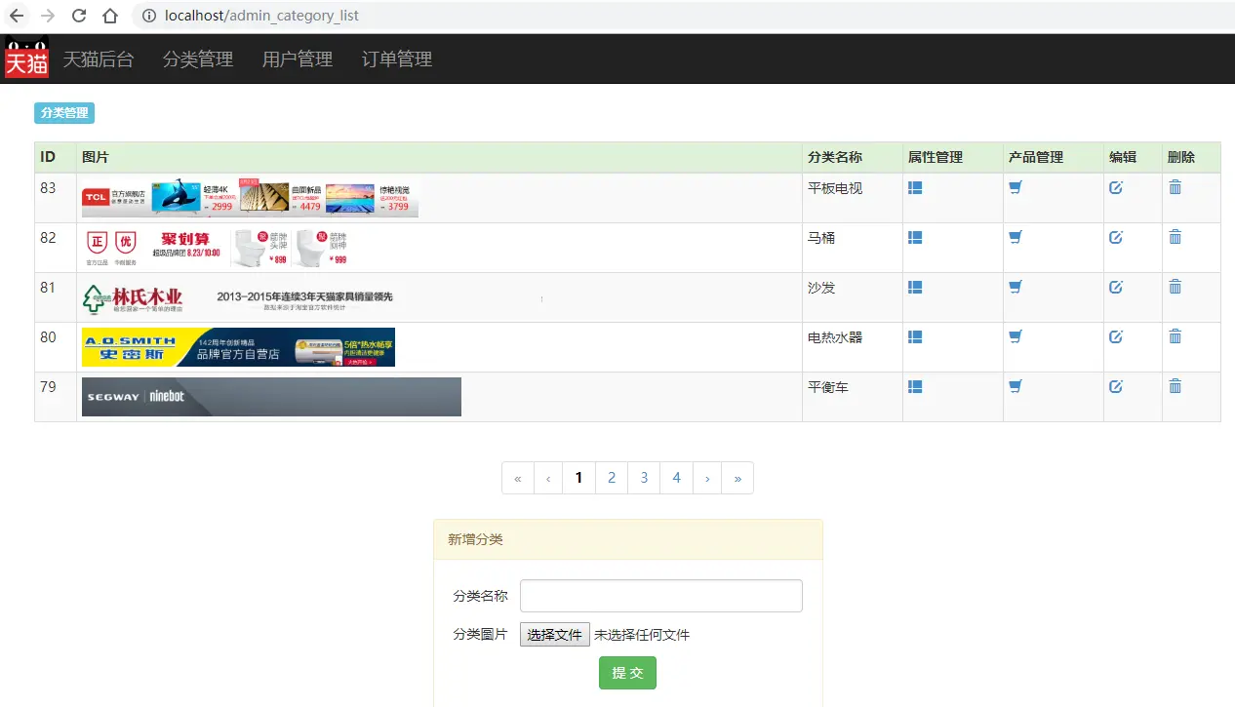Open 分类管理 in navigation bar
Viewport: 1235px width, 707px height.
pyautogui.click(x=198, y=59)
